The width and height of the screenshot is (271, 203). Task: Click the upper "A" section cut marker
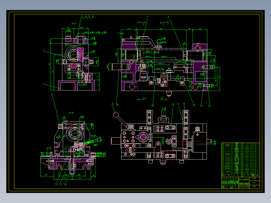tap(145, 23)
